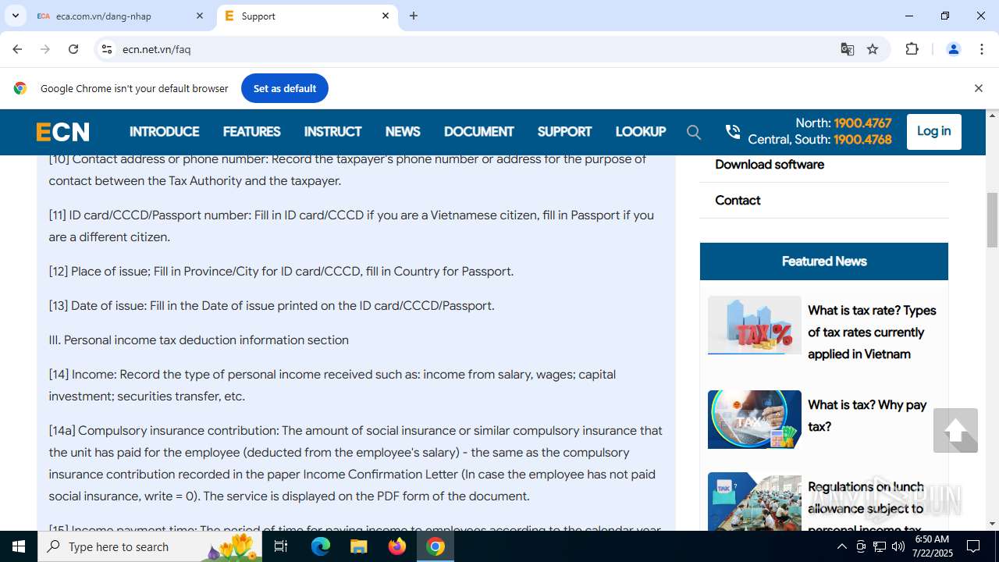999x562 pixels.
Task: Go back with browser back arrow
Action: point(17,49)
